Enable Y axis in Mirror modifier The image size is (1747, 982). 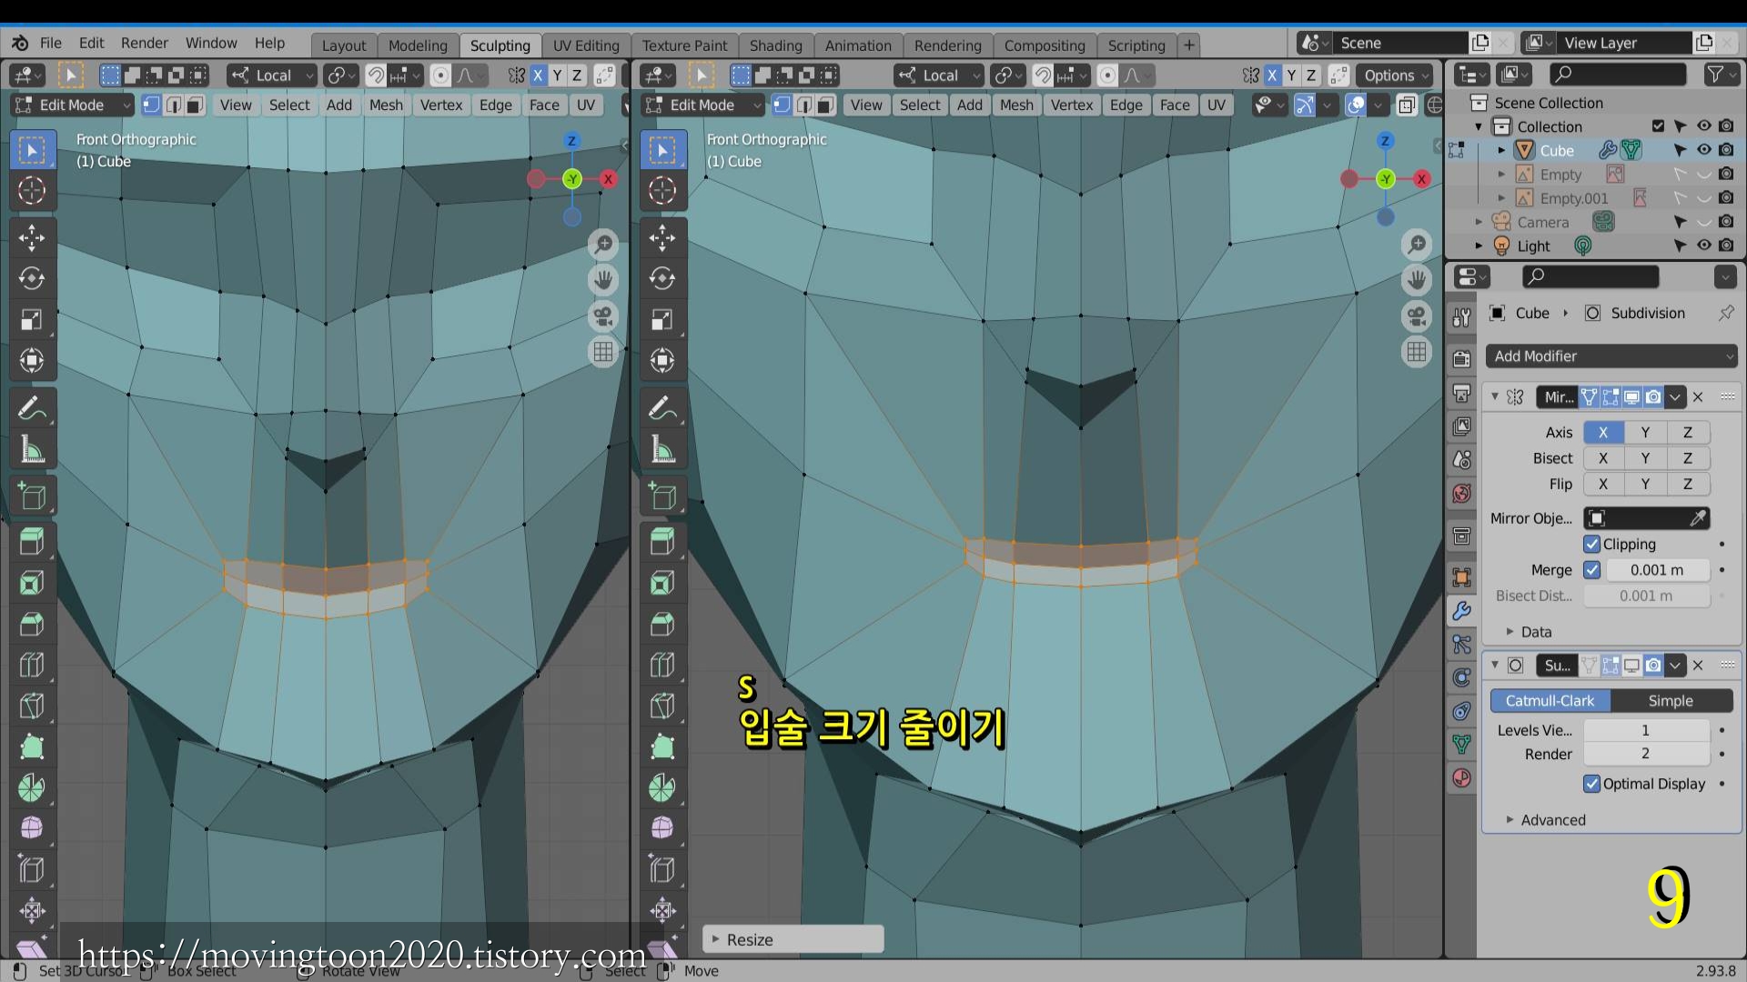tap(1645, 433)
